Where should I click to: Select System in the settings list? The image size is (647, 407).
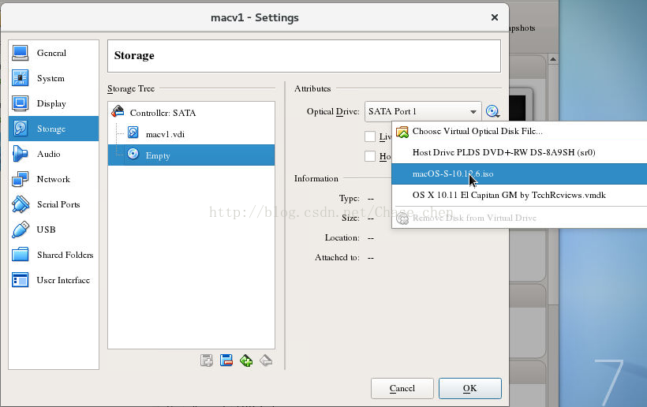click(54, 78)
